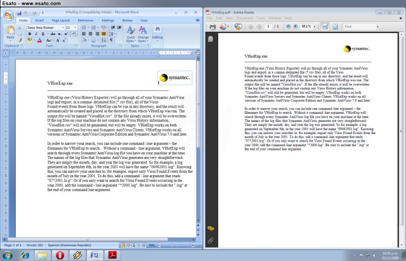Zoom out with minus button in Adobe Reader
Screen dimensions: 406x261
(x=288, y=26)
